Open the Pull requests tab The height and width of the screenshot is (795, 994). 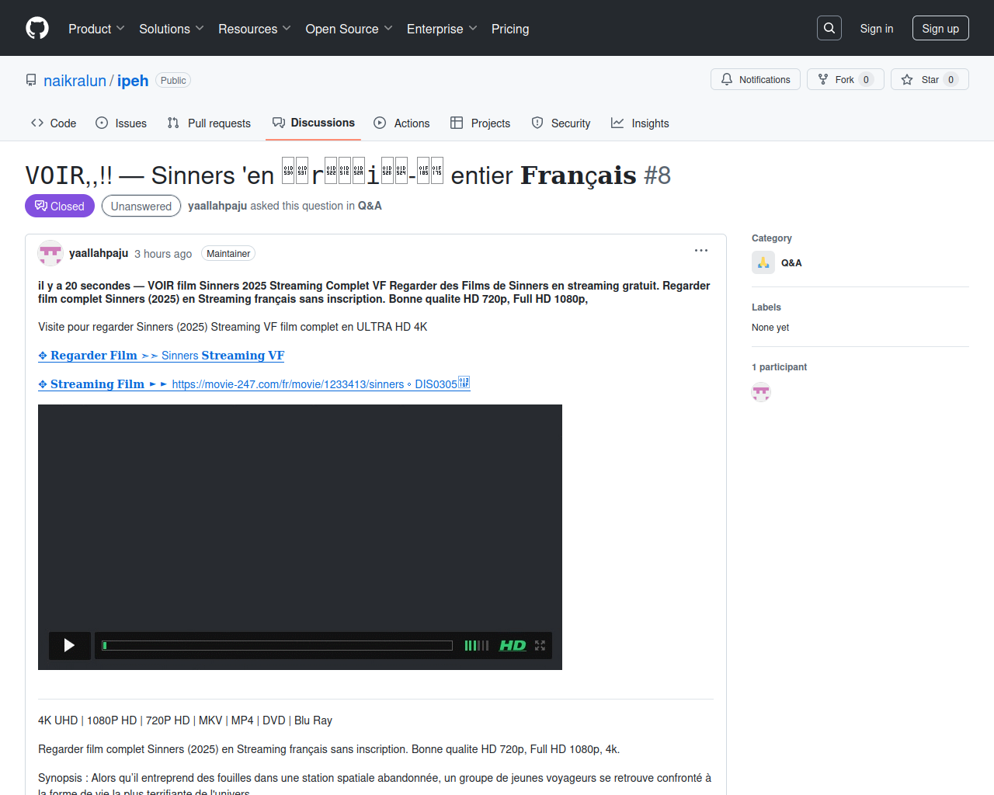209,123
